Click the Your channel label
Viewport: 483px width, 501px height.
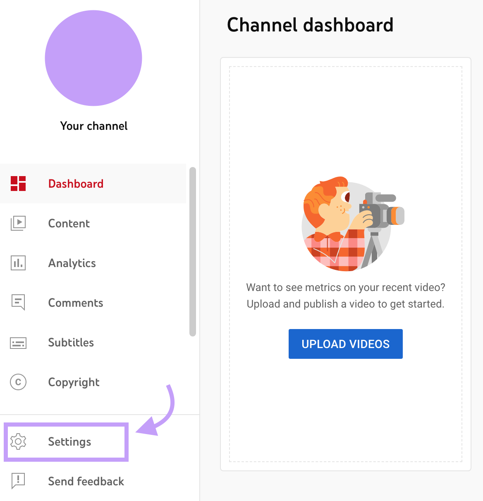point(93,126)
